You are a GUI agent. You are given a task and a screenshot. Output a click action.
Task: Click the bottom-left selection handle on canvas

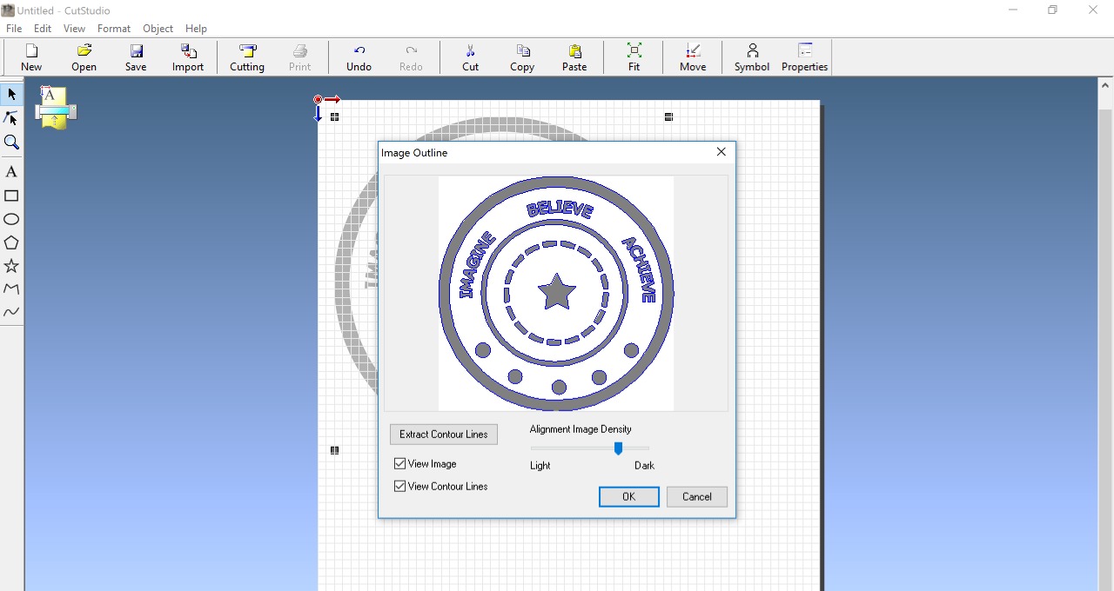[x=334, y=450]
